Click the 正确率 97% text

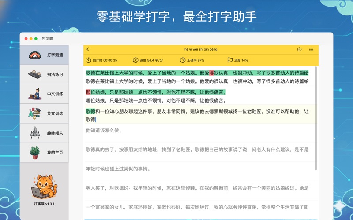pos(195,60)
